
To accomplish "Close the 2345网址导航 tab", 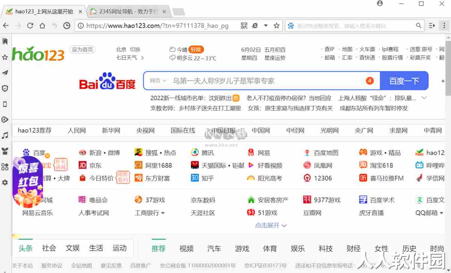I will (x=164, y=12).
